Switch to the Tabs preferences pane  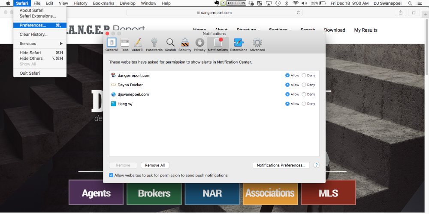125,44
